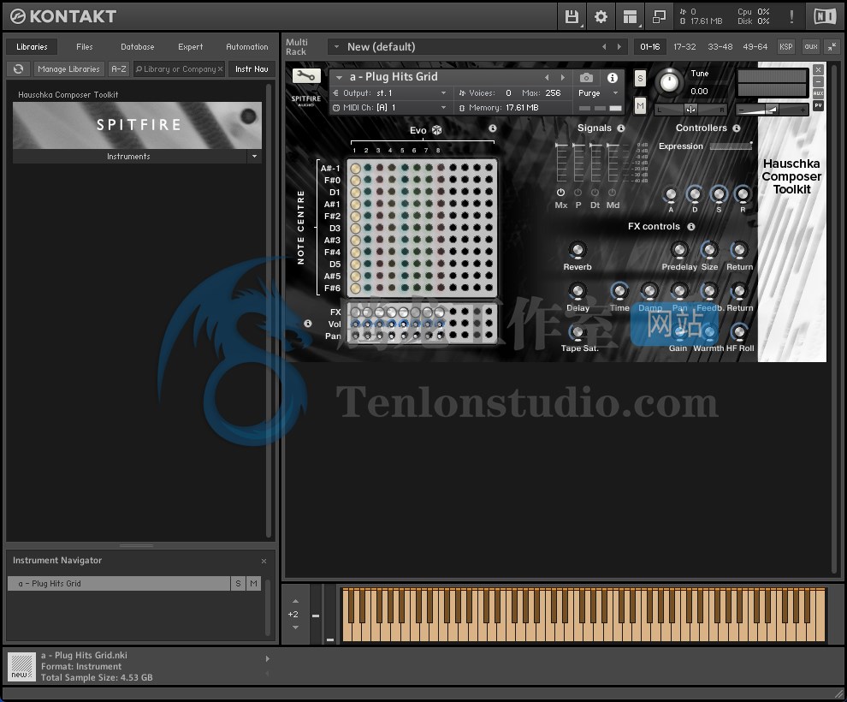Viewport: 847px width, 702px height.
Task: Open workspace layout panel icon
Action: [x=630, y=17]
